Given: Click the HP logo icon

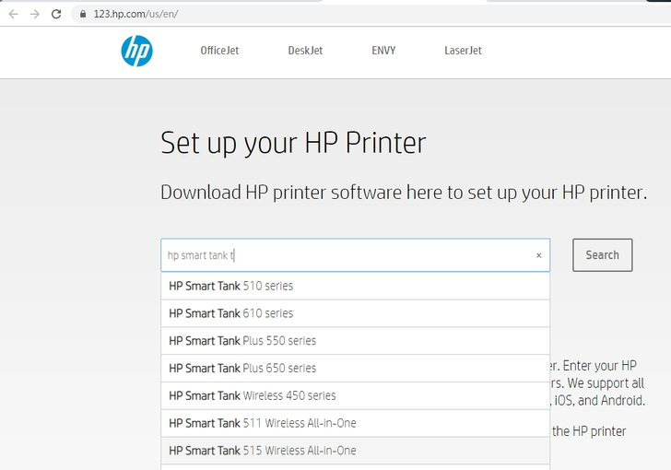Looking at the screenshot, I should [137, 51].
